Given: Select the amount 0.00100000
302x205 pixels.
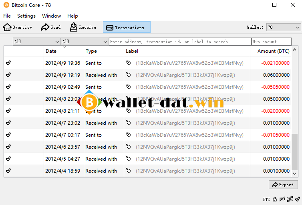Looking at the screenshot, I should pyautogui.click(x=276, y=171).
